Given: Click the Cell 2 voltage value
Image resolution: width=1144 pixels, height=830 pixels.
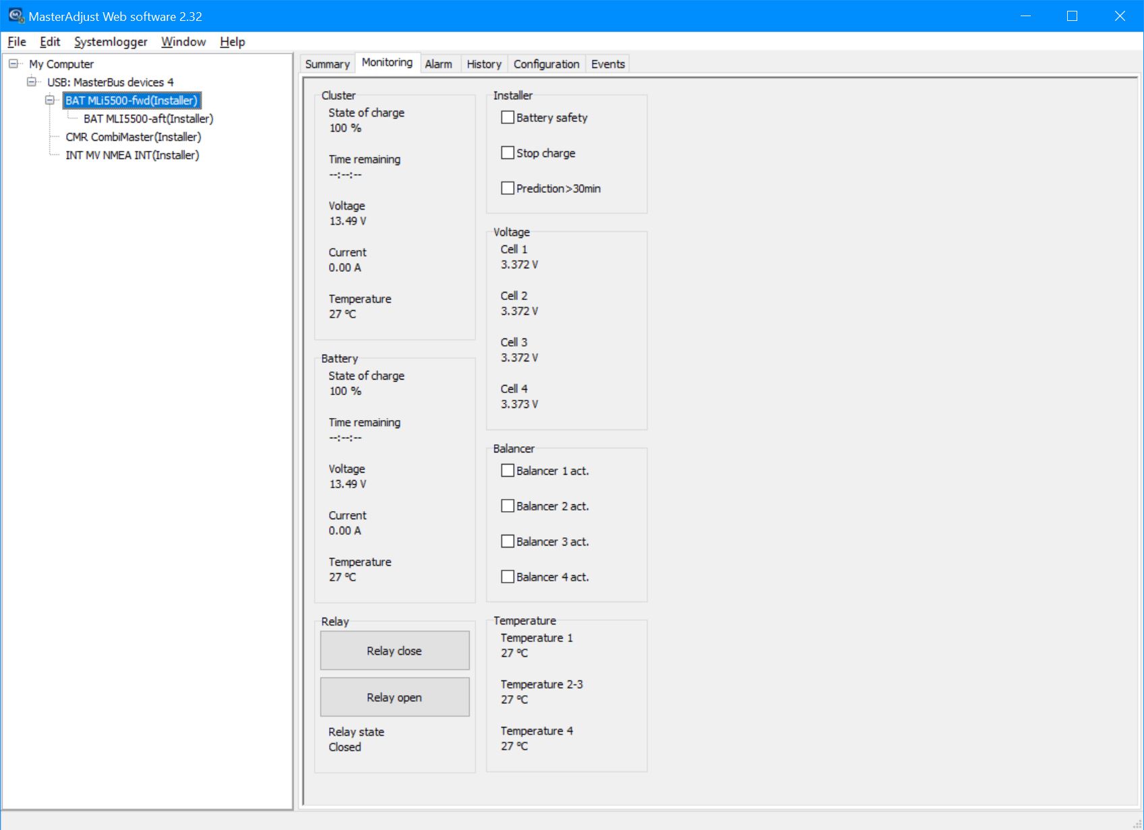Looking at the screenshot, I should (x=519, y=311).
